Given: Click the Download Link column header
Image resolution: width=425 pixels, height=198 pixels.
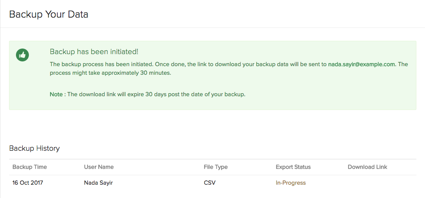Looking at the screenshot, I should pos(367,167).
